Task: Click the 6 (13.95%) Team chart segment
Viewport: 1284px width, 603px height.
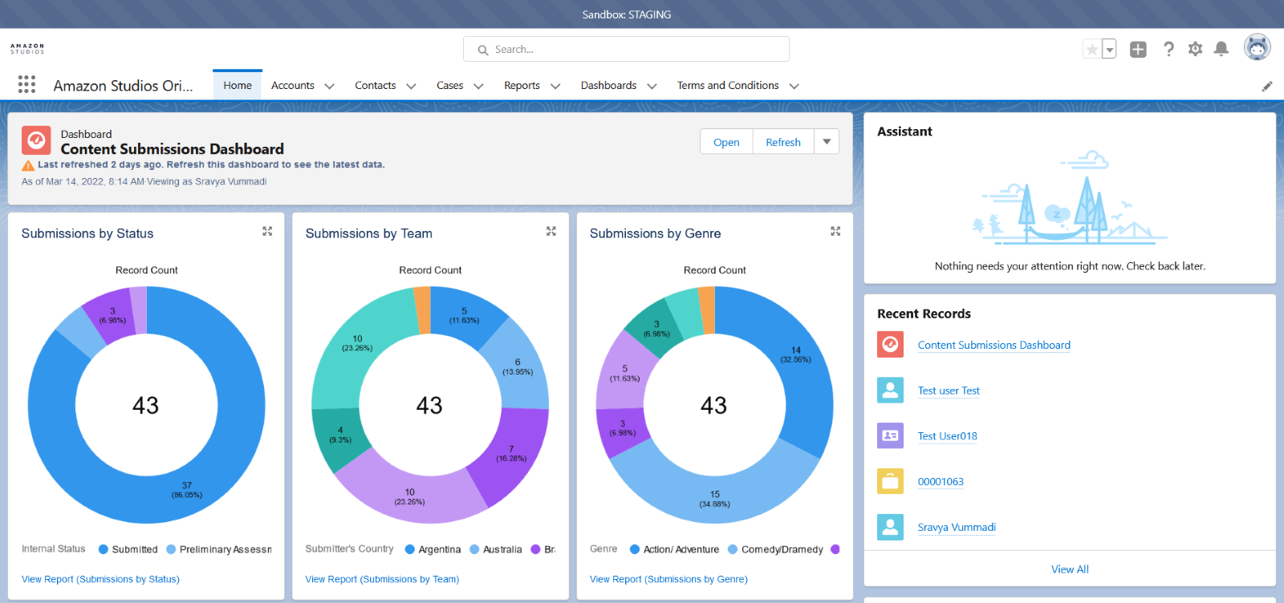Action: [518, 366]
